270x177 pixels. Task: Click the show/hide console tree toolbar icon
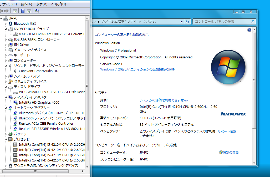tap(15, 11)
